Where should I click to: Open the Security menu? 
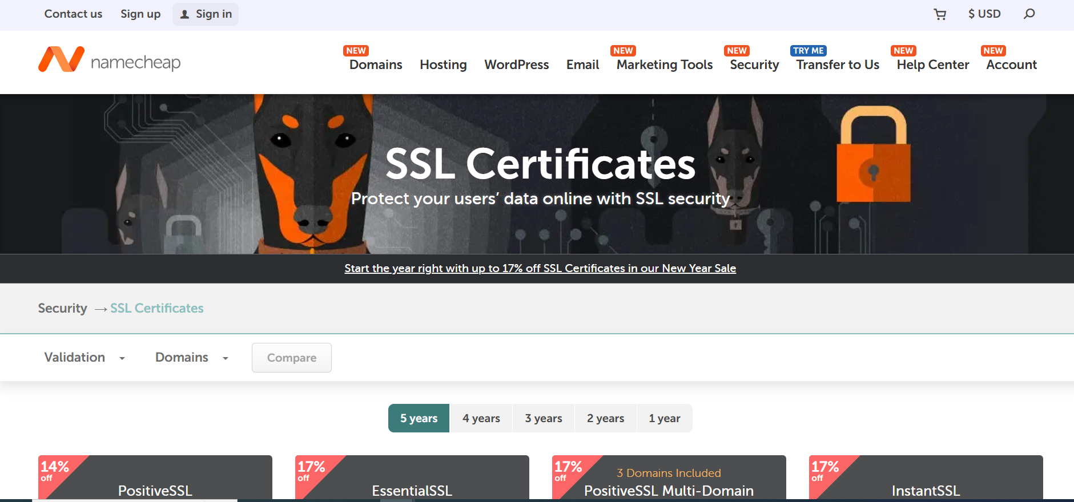pos(754,64)
